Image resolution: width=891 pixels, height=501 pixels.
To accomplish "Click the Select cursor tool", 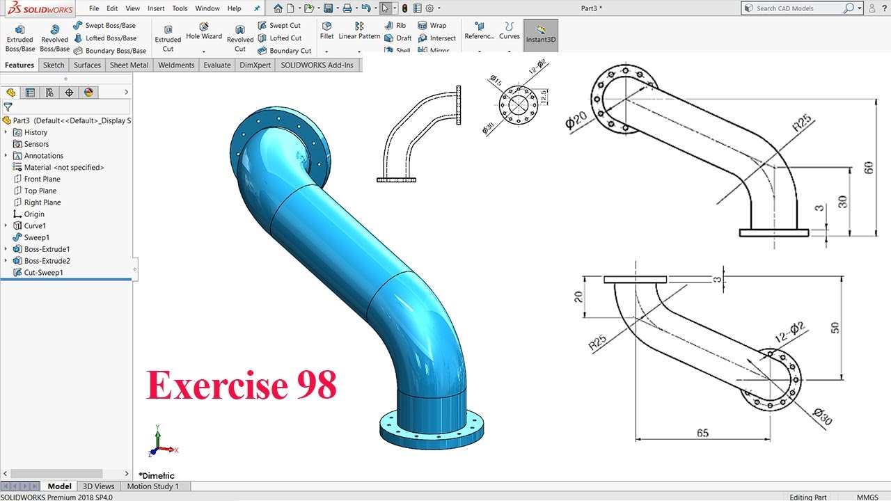I will tap(386, 8).
